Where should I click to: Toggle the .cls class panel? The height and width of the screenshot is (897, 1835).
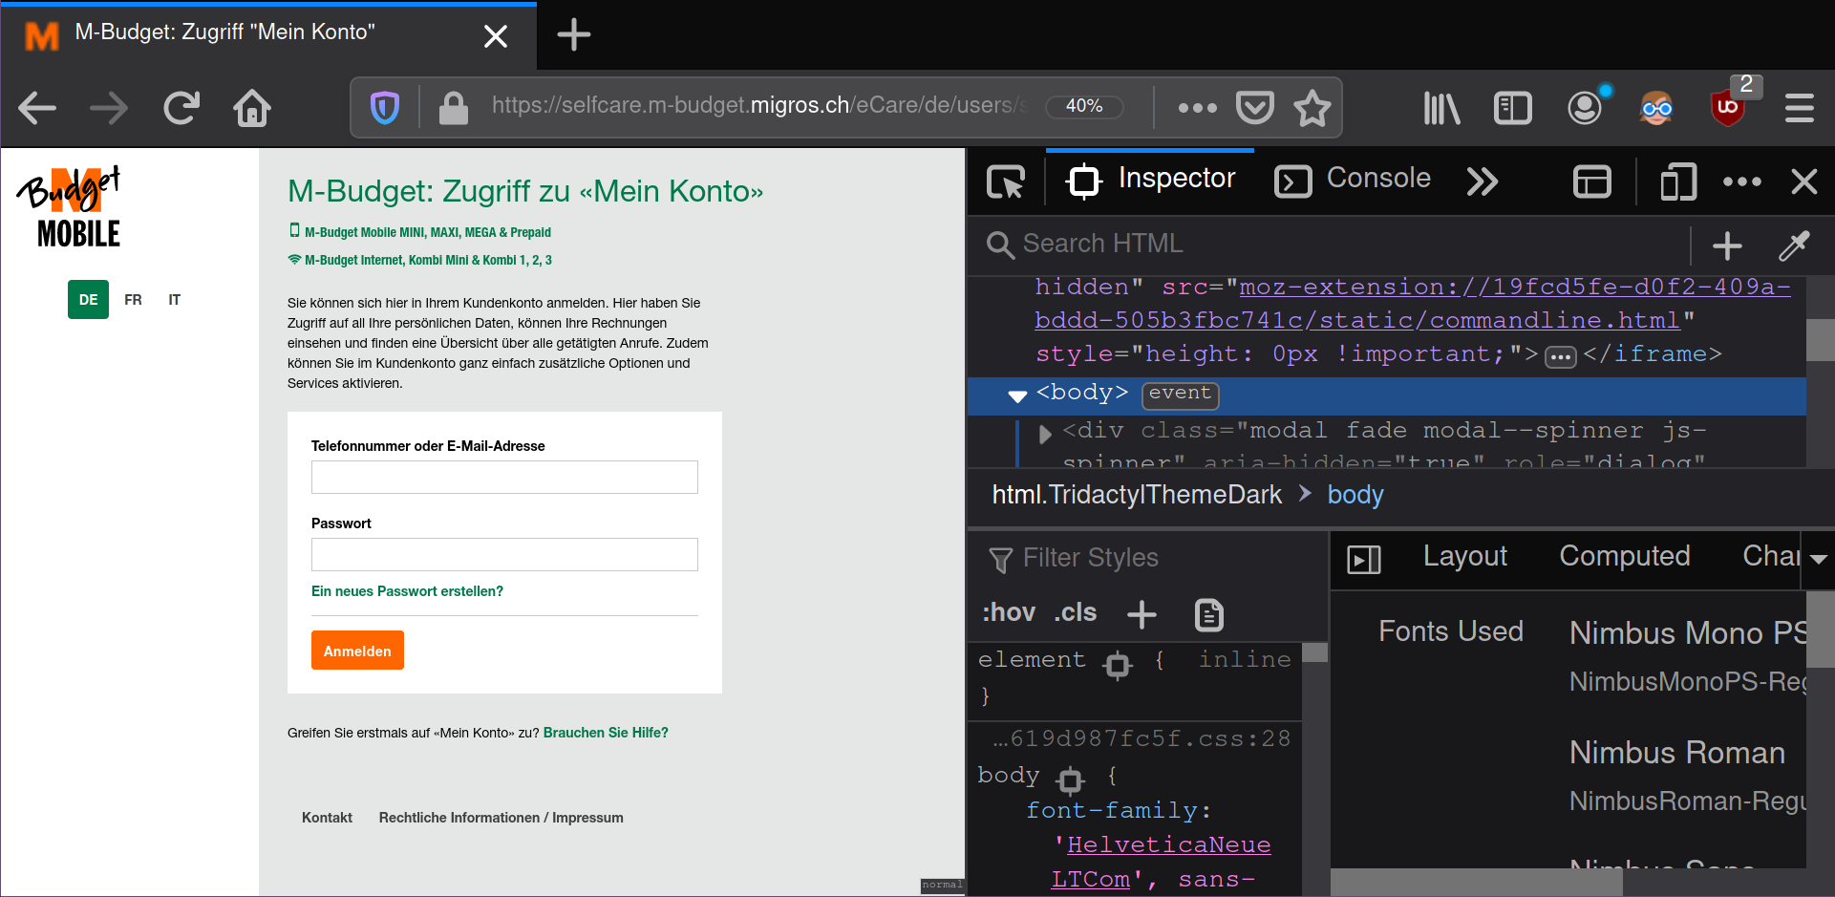[1076, 612]
